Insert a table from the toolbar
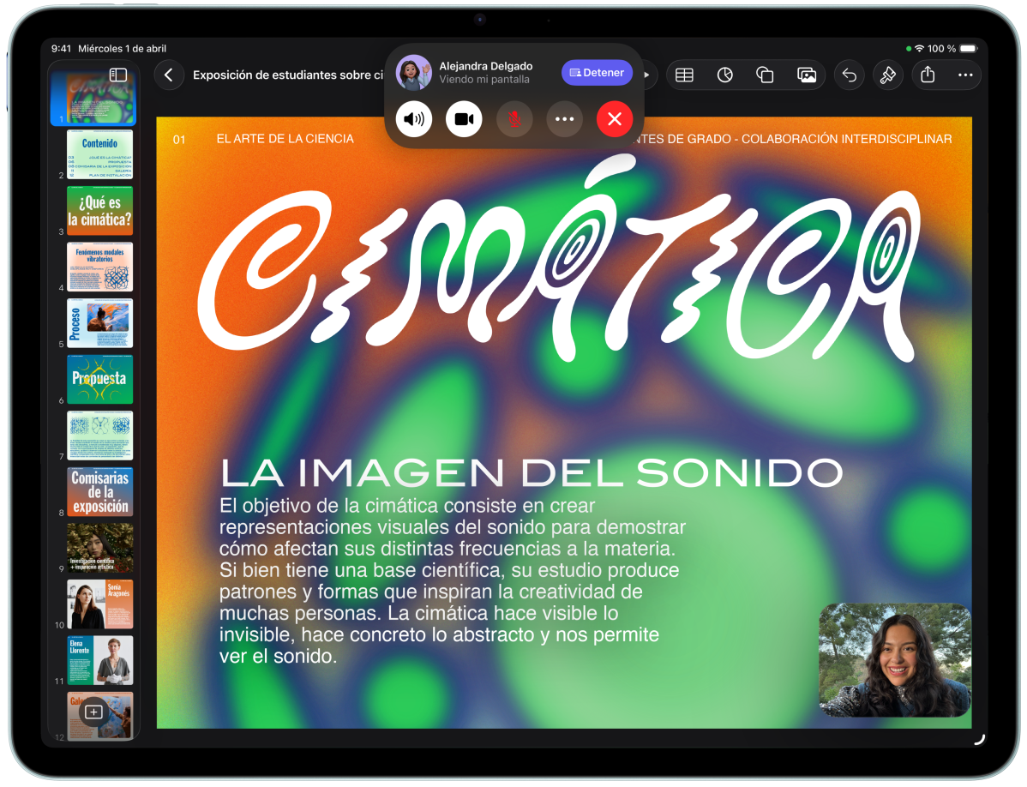 coord(684,75)
